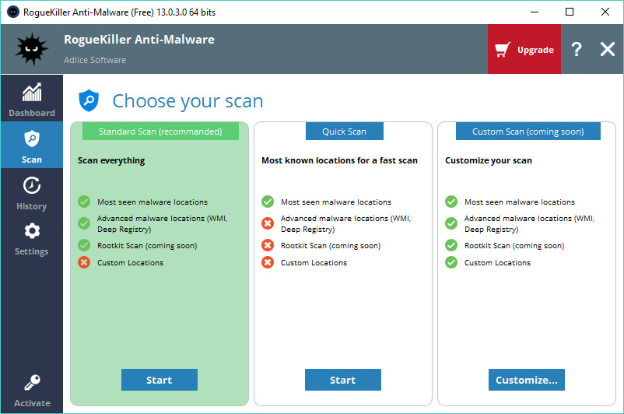Click the Activate key icon
Viewport: 624px width, 414px height.
(x=32, y=383)
